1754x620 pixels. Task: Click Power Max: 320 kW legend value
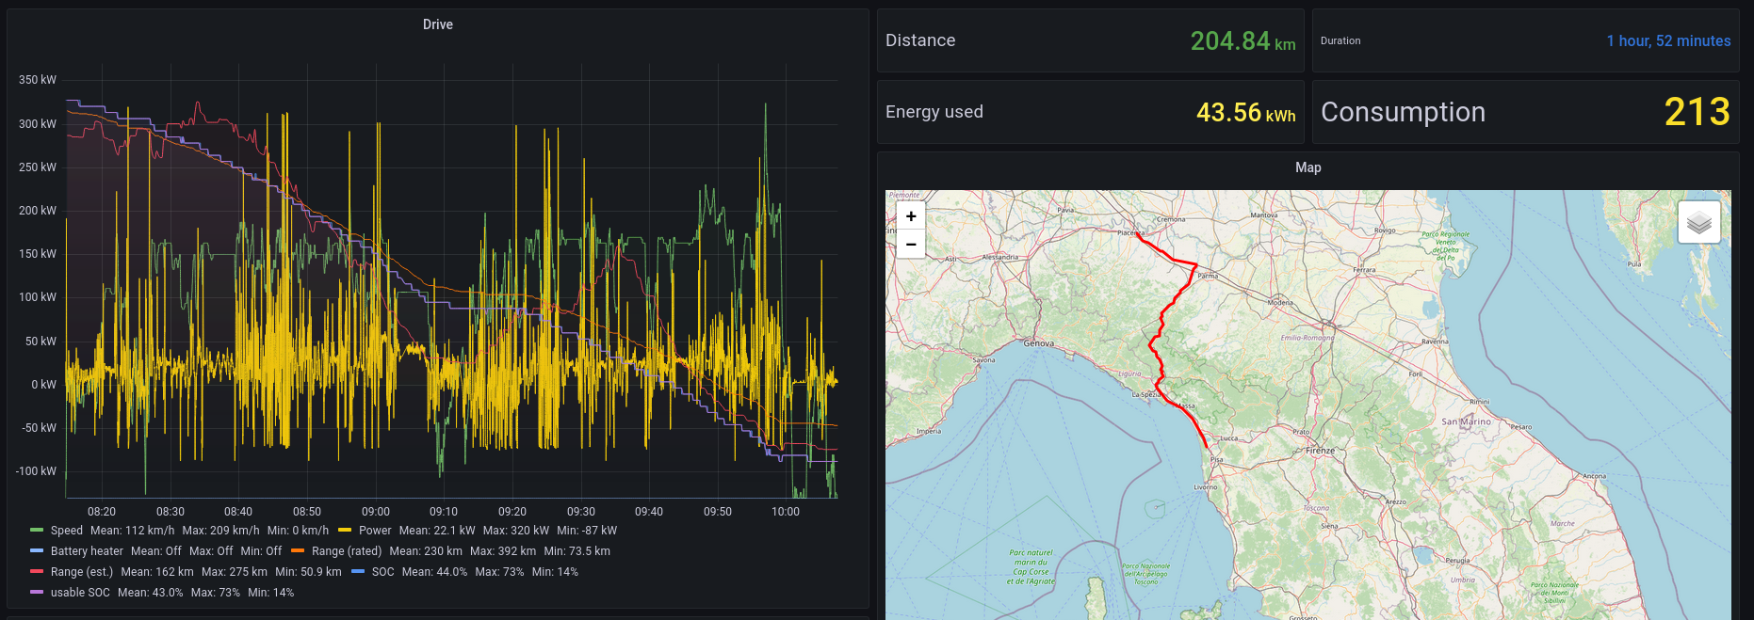[x=516, y=531]
